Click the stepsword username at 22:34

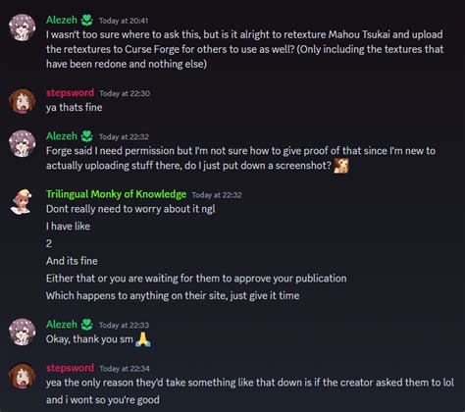pos(70,368)
